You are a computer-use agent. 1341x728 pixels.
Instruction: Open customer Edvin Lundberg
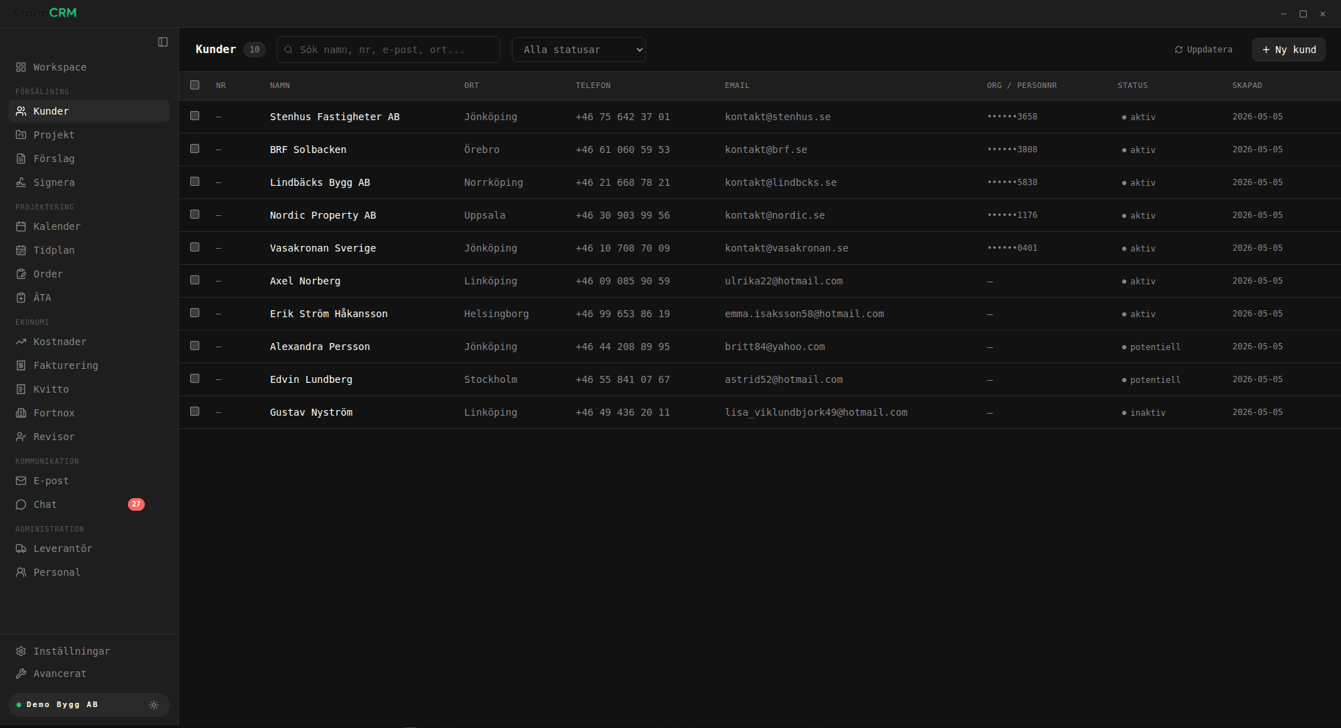(x=311, y=379)
